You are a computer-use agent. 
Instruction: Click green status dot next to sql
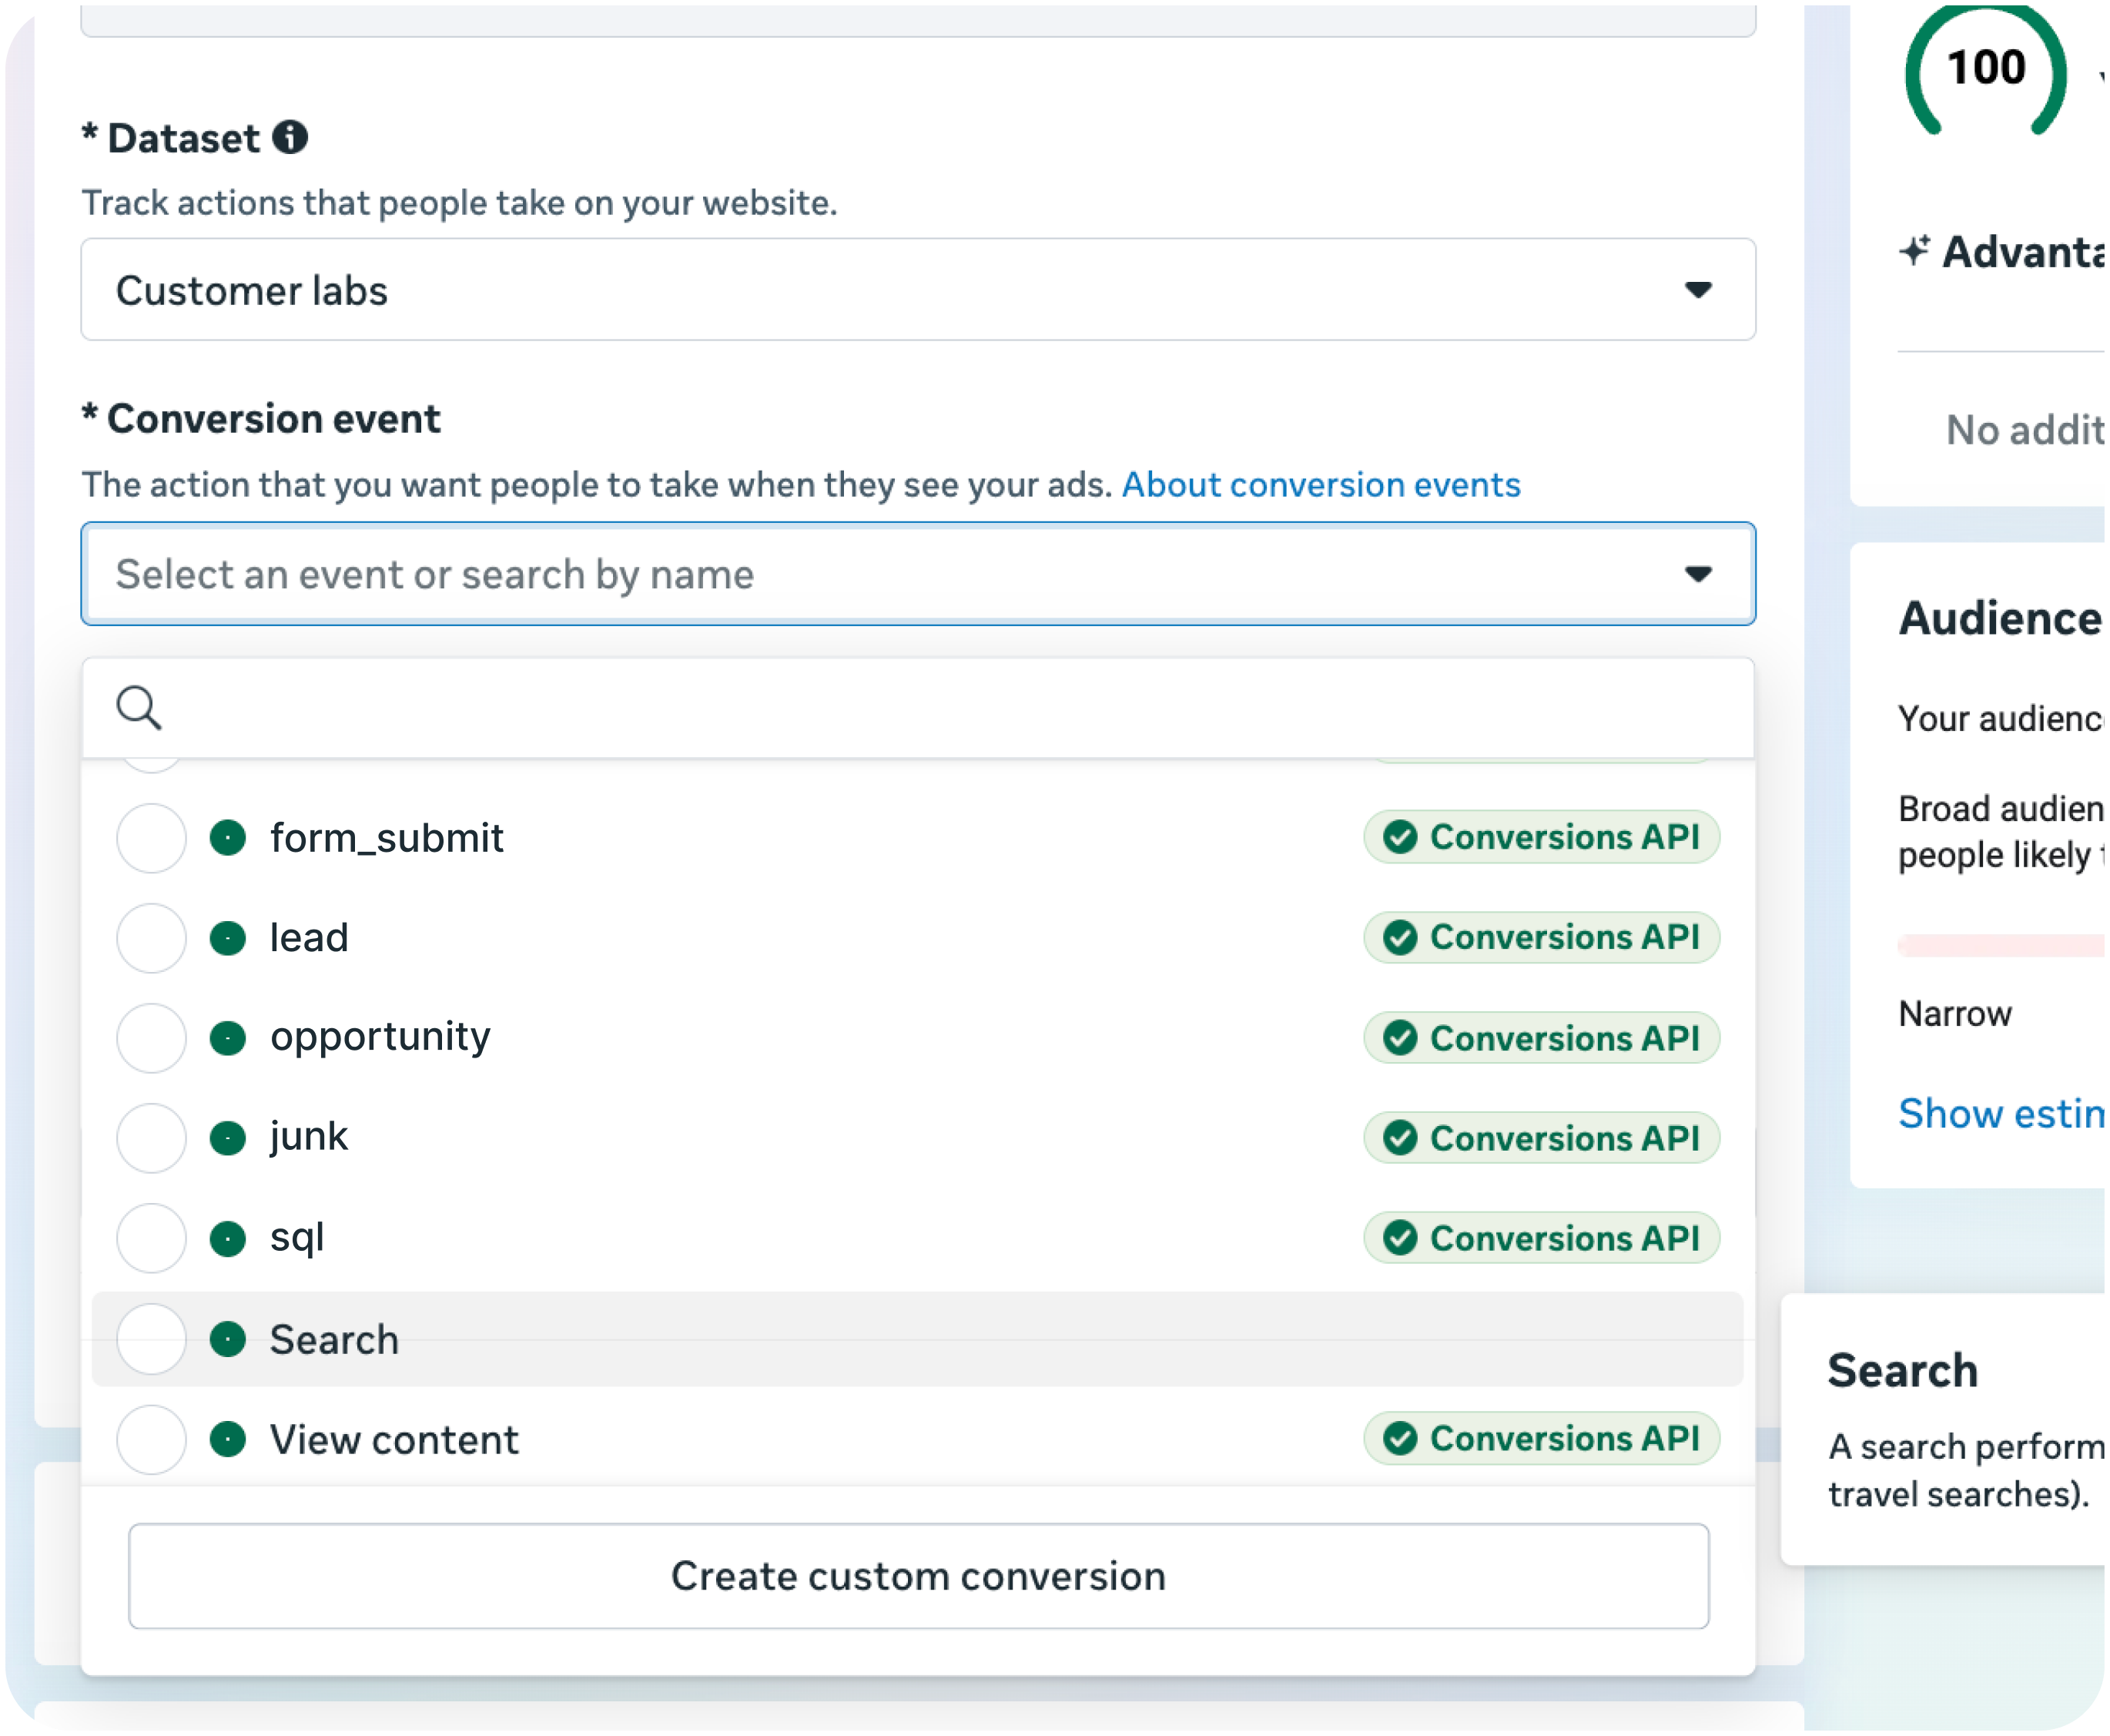point(228,1238)
